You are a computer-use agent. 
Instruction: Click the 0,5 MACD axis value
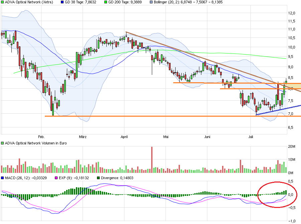coord(291,182)
